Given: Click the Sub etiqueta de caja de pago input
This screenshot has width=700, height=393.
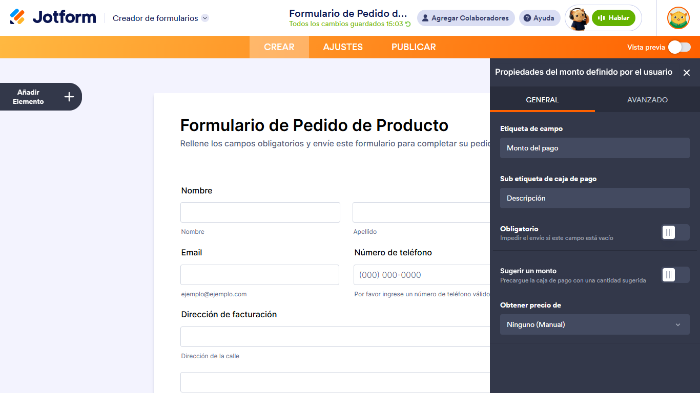Looking at the screenshot, I should click(595, 198).
